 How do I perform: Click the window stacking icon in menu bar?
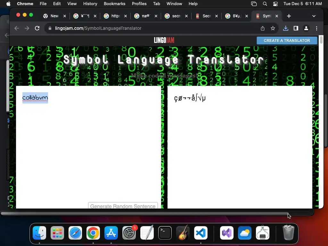pos(254,4)
